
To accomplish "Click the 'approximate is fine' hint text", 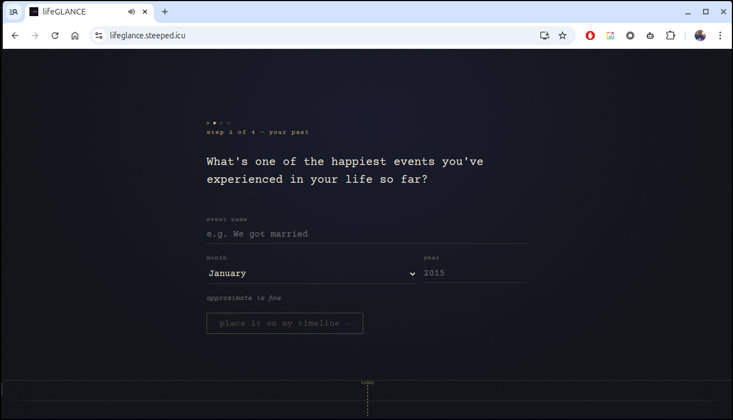I will (244, 298).
